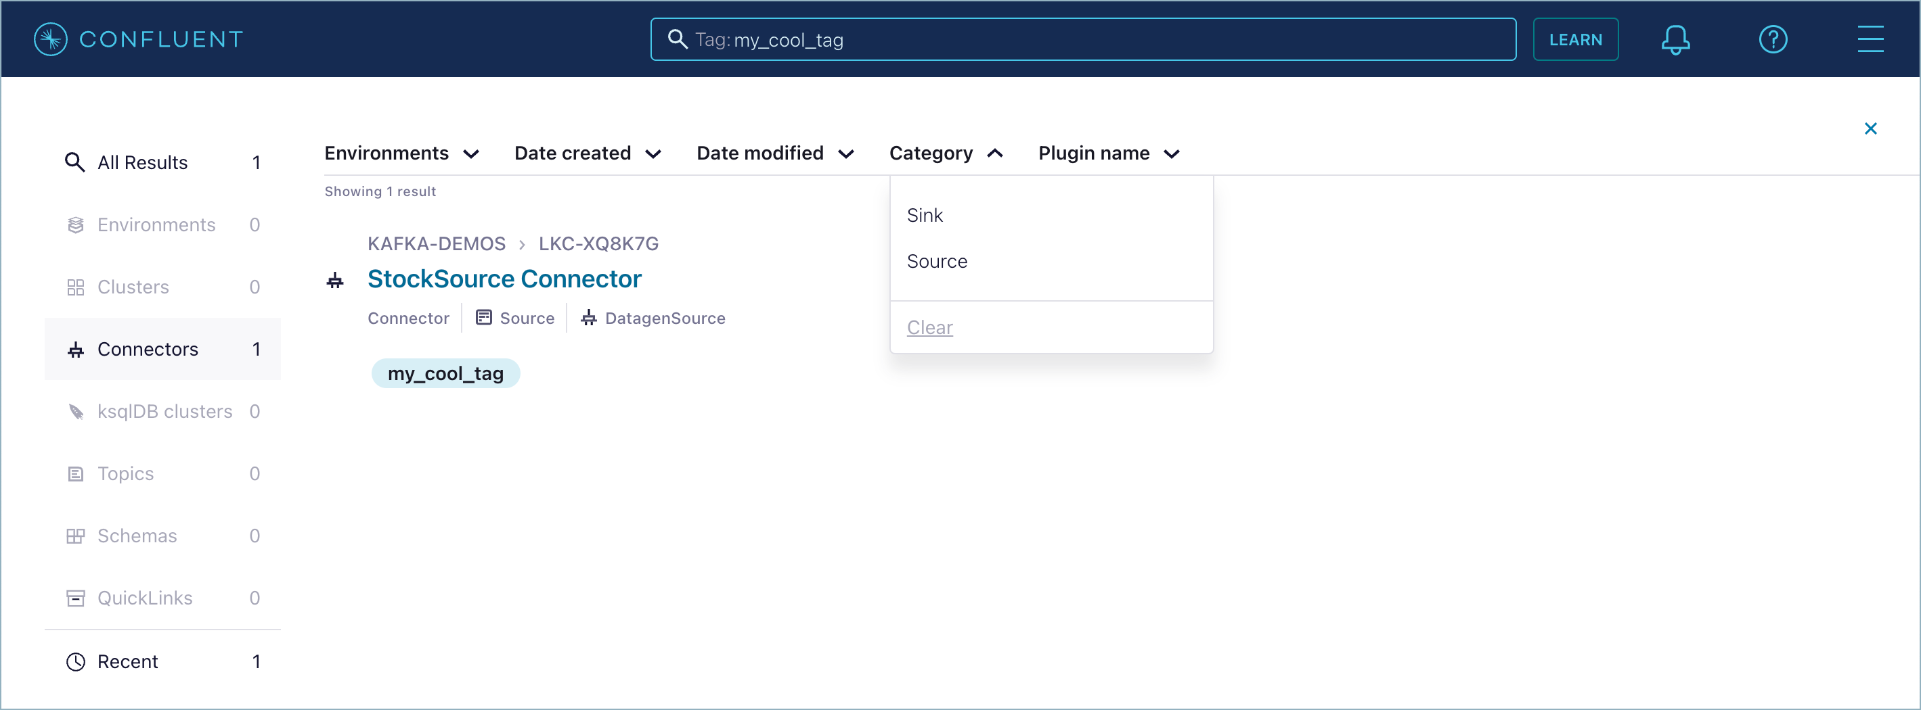Viewport: 1921px width, 710px height.
Task: Open the Date created filter dropdown
Action: click(x=588, y=153)
